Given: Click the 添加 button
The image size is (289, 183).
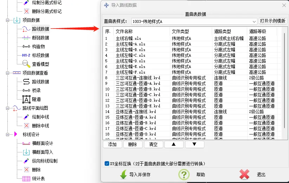Looking at the screenshot, I should [x=112, y=144].
